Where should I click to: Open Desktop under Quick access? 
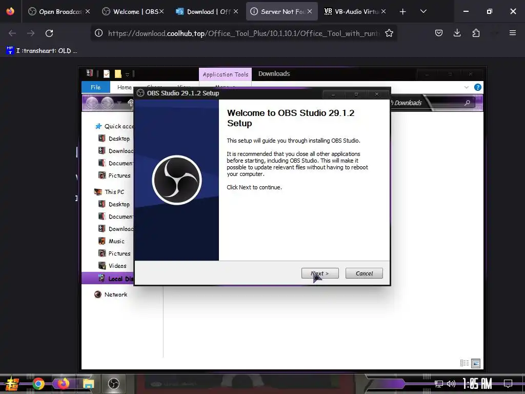(114, 139)
